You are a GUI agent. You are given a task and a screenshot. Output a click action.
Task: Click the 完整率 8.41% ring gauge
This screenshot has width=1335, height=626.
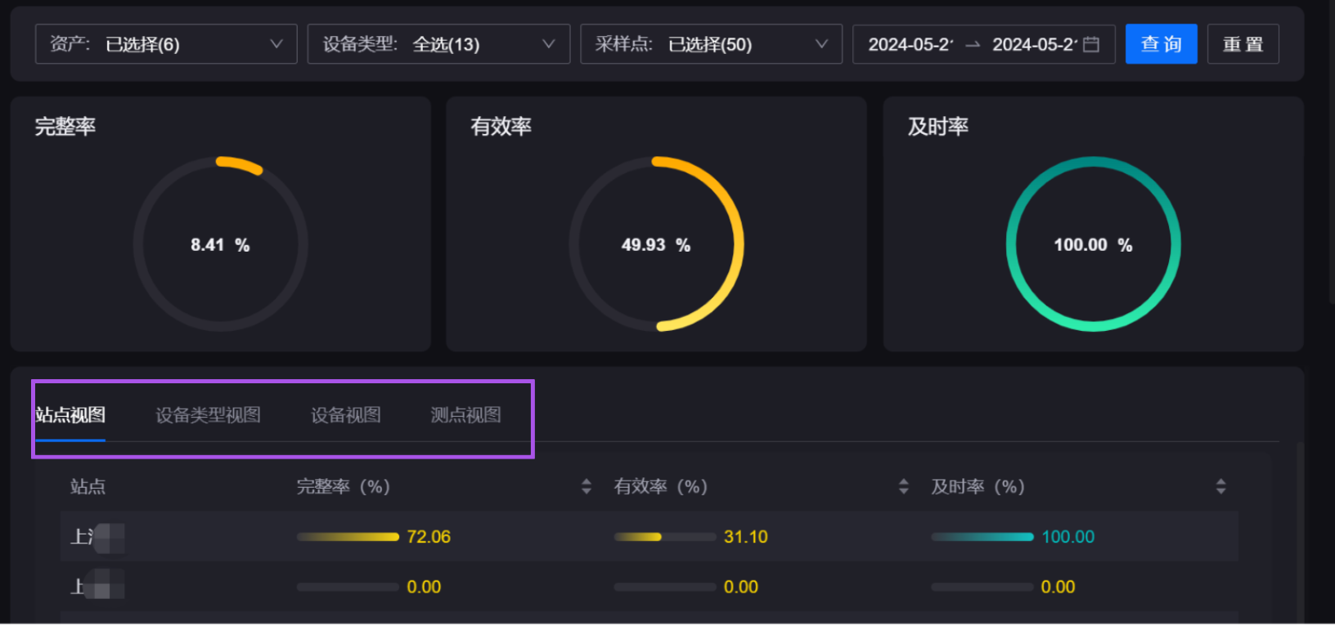click(220, 244)
